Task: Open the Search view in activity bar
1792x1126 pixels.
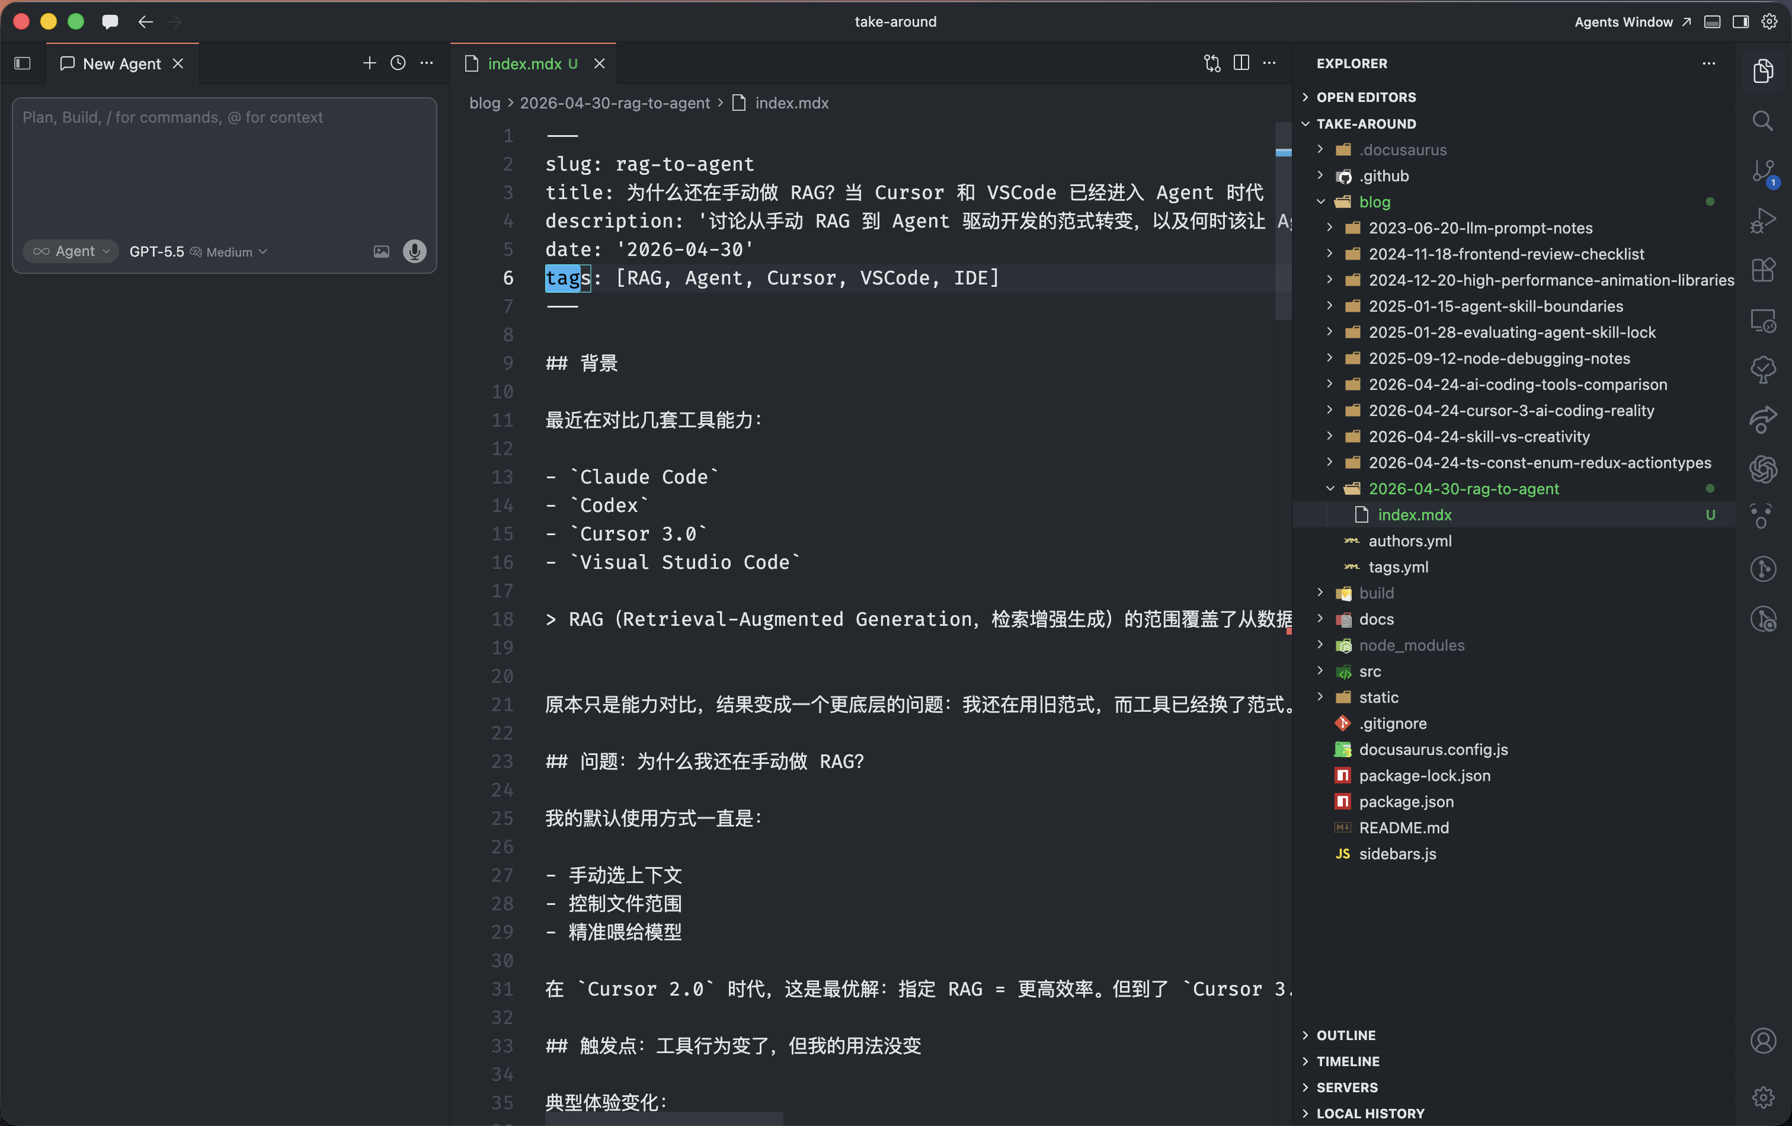Action: tap(1762, 120)
